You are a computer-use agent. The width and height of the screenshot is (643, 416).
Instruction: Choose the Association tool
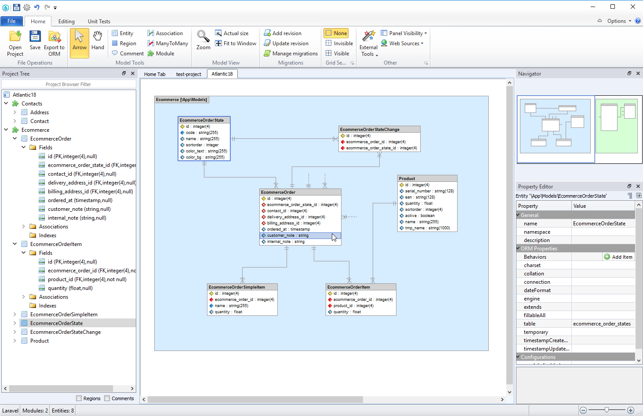pos(166,33)
